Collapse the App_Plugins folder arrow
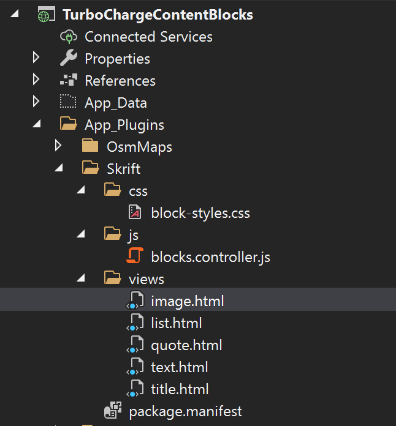This screenshot has width=396, height=426. click(37, 124)
